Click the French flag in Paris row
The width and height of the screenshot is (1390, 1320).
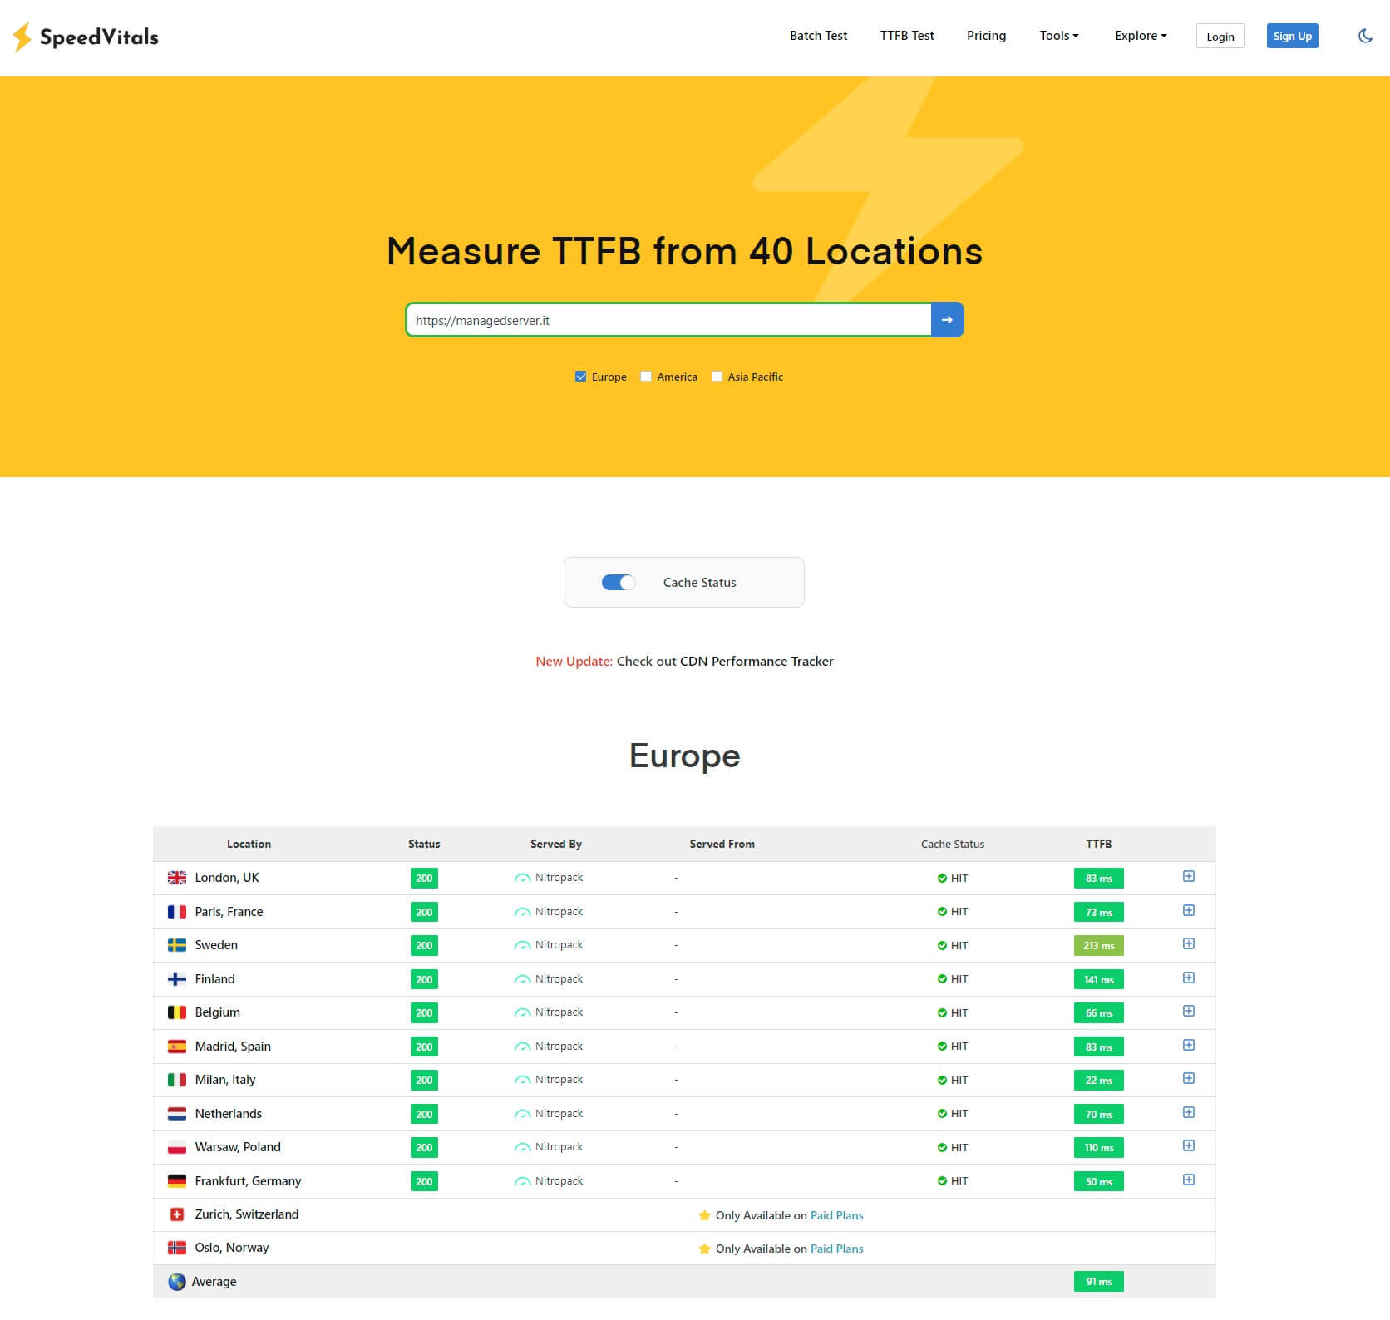click(x=177, y=912)
